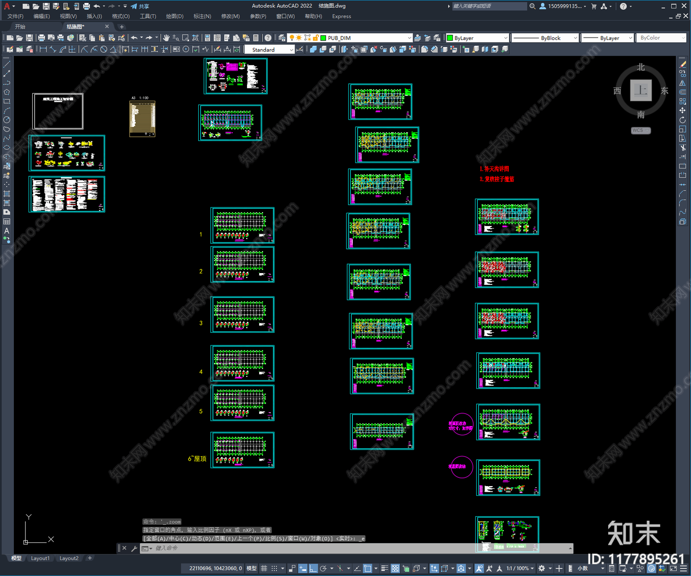Open the QuickCalc calculator icon
Image resolution: width=691 pixels, height=576 pixels.
[256, 38]
